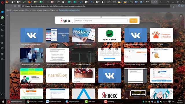The height and width of the screenshot is (104, 185).
Task: Stop loading the page with X button
Action: [x=15, y=6]
